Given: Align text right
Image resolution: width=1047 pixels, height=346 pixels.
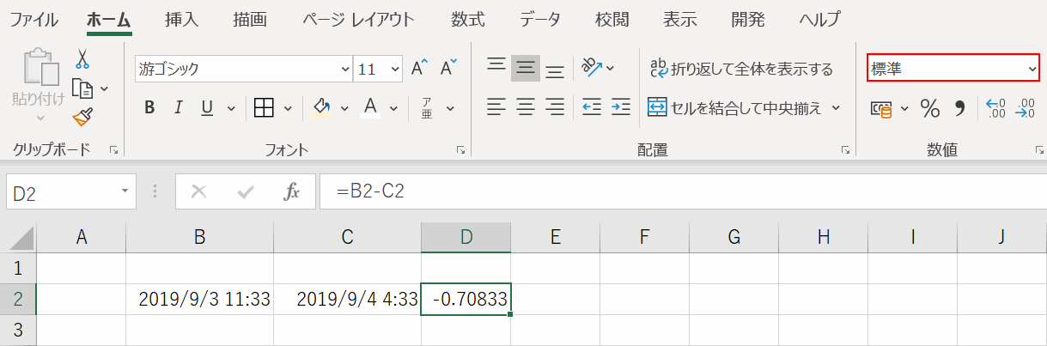Looking at the screenshot, I should coord(555,107).
